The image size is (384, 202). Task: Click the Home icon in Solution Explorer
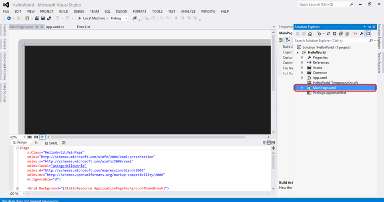click(310, 34)
